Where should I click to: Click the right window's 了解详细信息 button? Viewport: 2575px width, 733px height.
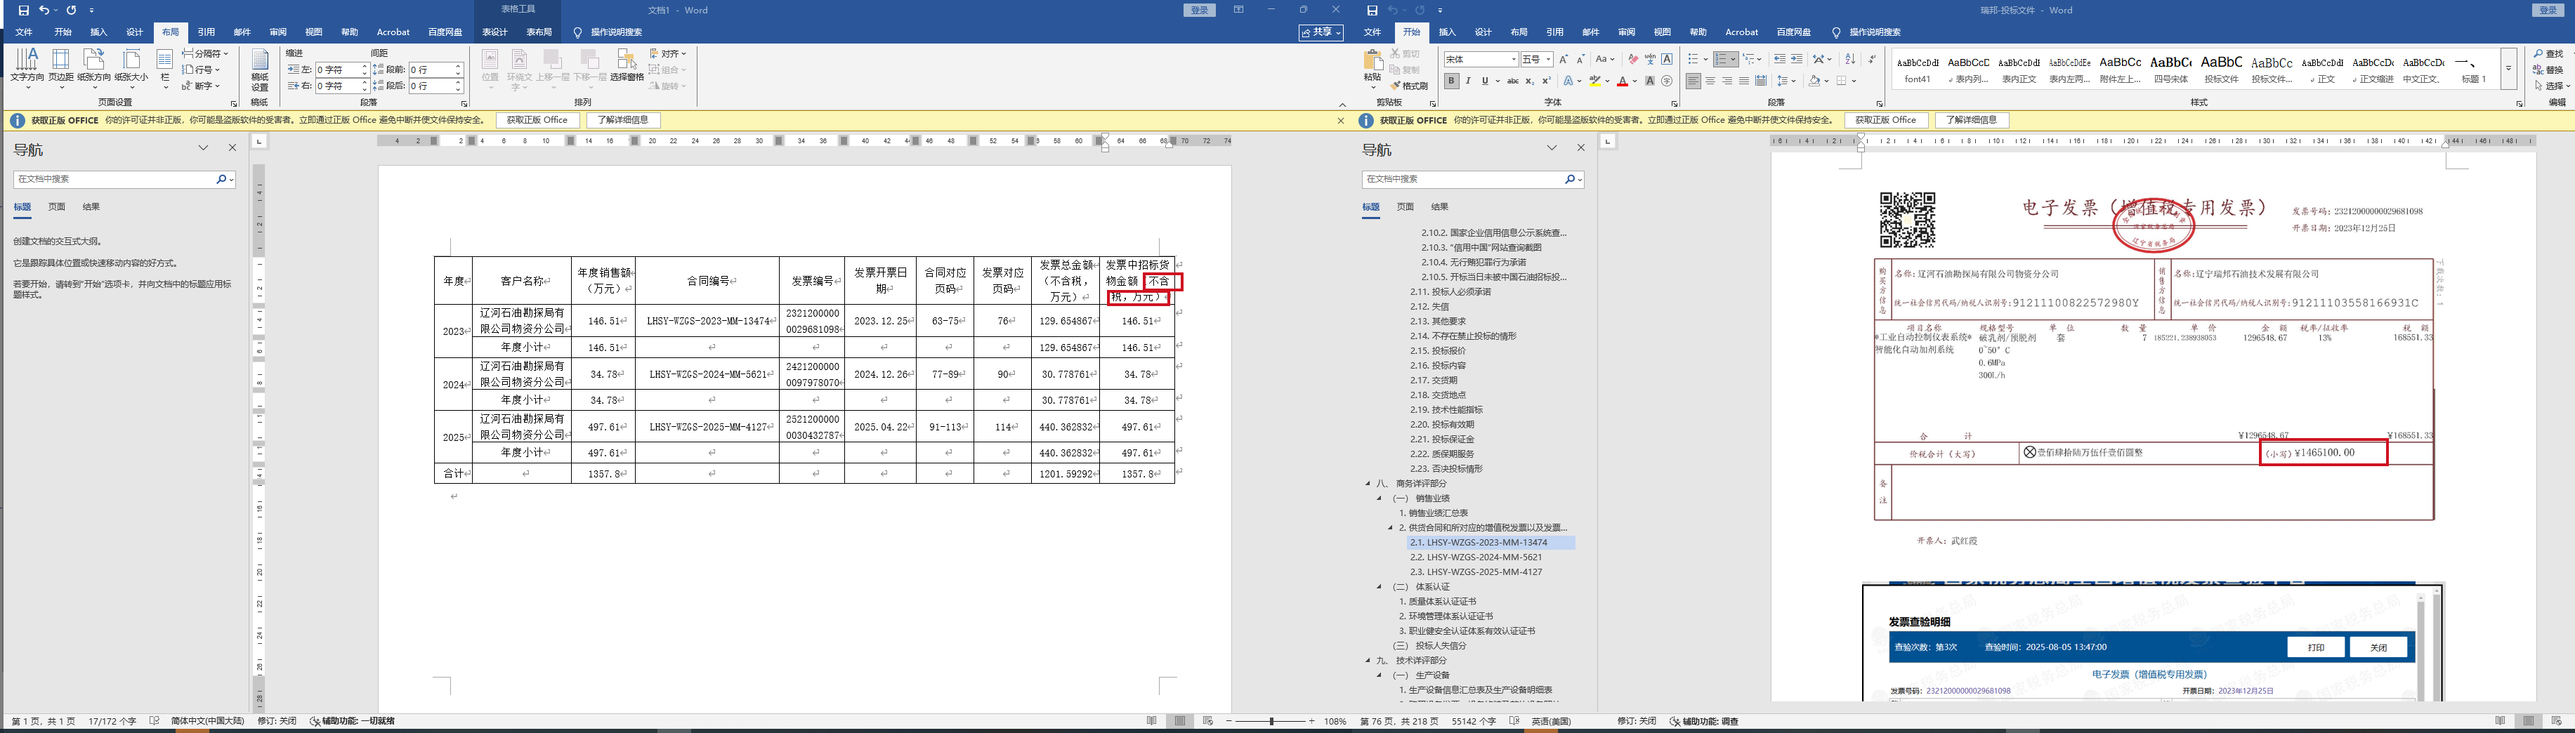1972,120
